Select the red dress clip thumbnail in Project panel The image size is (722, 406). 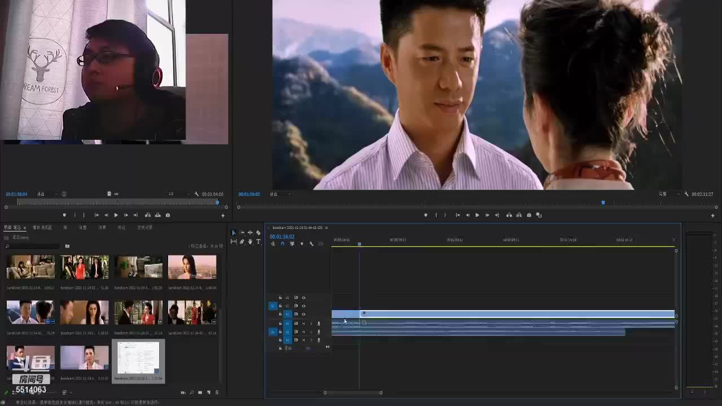pyautogui.click(x=85, y=267)
